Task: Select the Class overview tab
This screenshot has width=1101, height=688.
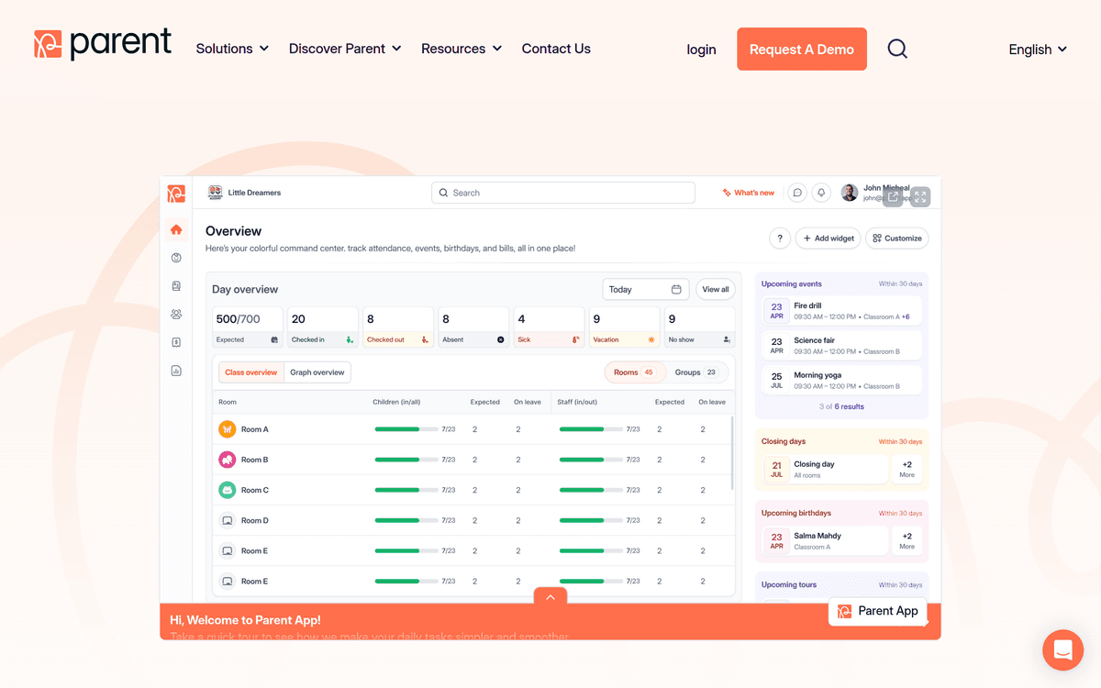Action: click(x=250, y=372)
